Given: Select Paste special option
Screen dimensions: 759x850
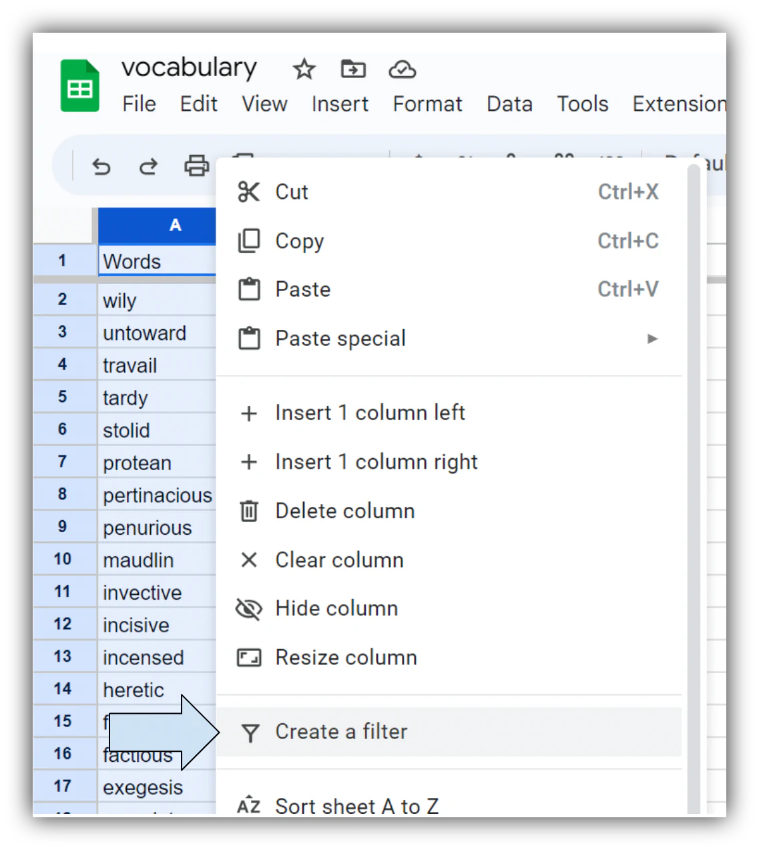Looking at the screenshot, I should point(449,339).
